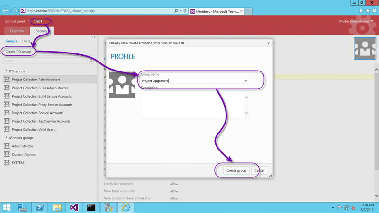Launch PowerShell from the taskbar
This screenshot has width=379, height=213.
point(39,207)
